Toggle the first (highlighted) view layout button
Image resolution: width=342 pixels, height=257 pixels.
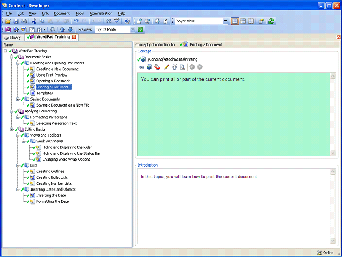click(x=235, y=21)
